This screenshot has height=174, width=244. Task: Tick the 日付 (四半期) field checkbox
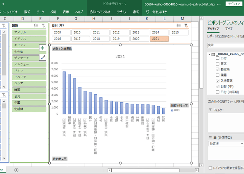click(218, 92)
